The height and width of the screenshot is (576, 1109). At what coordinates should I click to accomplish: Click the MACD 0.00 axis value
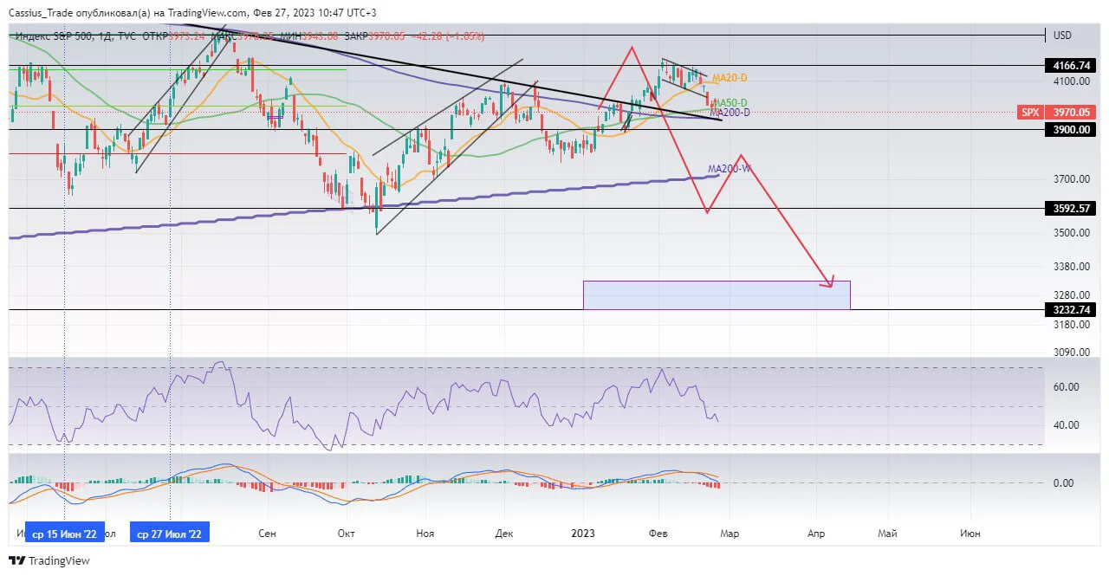tap(1065, 483)
